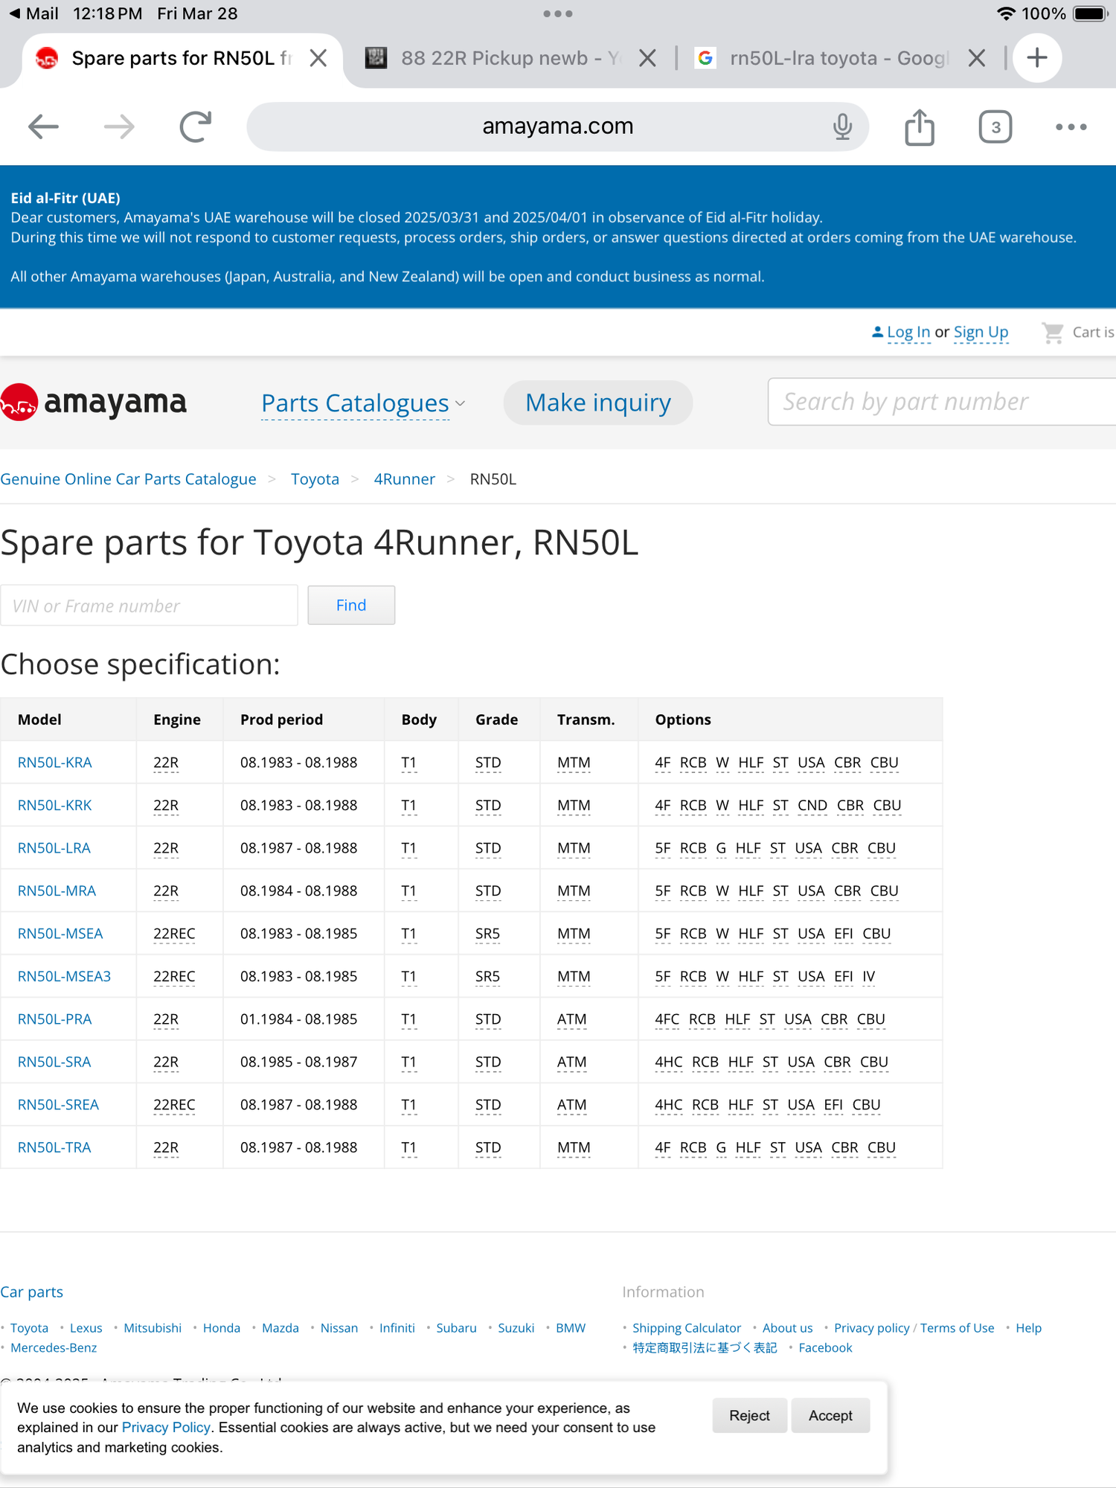Open the tab overview showing 3 tabs

(x=995, y=126)
